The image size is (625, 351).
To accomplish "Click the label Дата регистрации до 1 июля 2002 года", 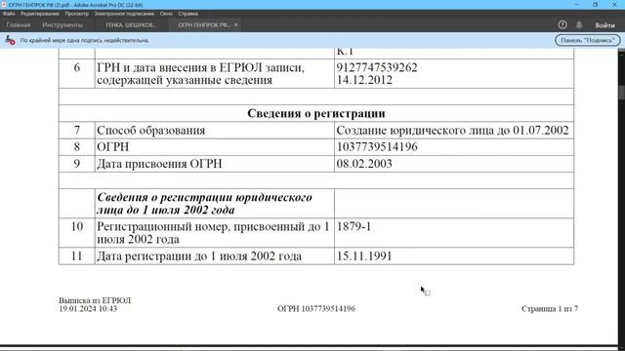I will 199,255.
